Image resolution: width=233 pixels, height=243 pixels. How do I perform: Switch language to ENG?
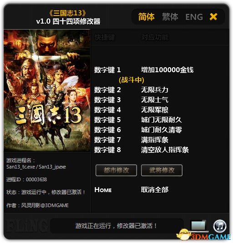tap(194, 17)
